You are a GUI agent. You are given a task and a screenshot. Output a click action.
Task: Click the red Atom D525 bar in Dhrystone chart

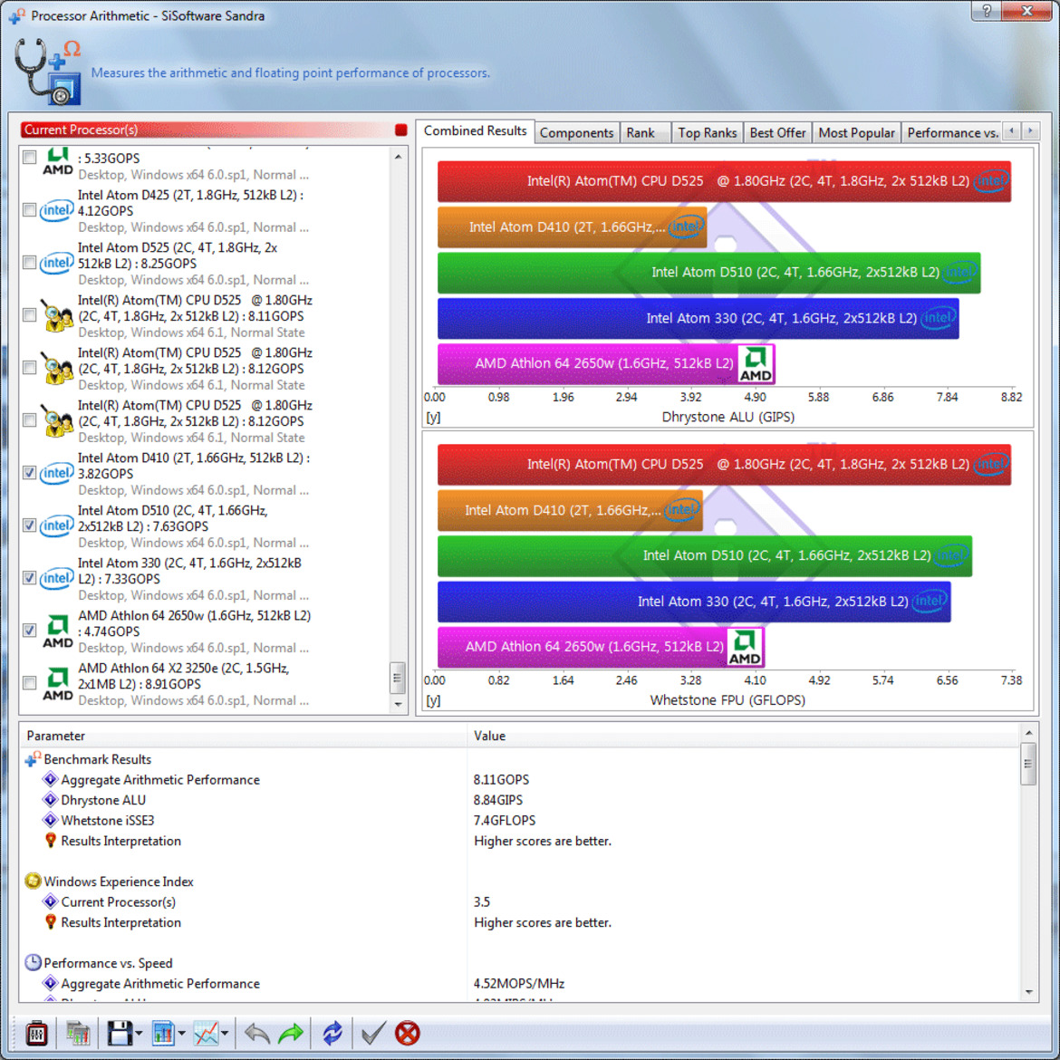[724, 181]
